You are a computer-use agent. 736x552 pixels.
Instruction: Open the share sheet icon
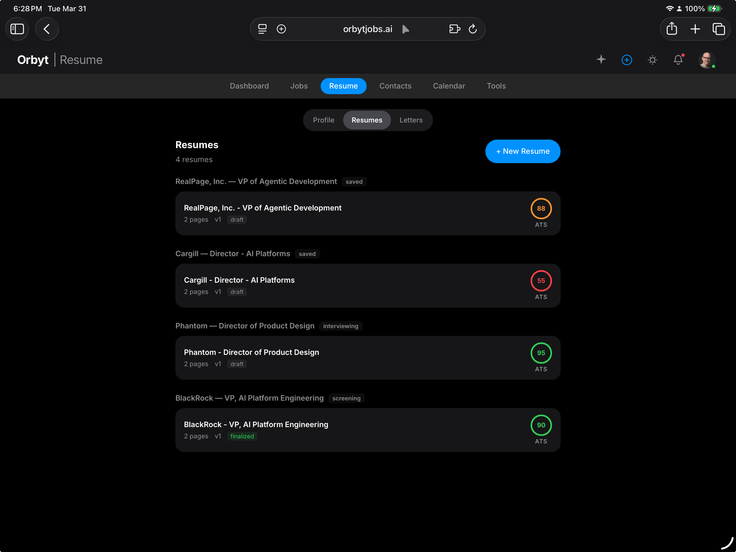click(x=672, y=29)
